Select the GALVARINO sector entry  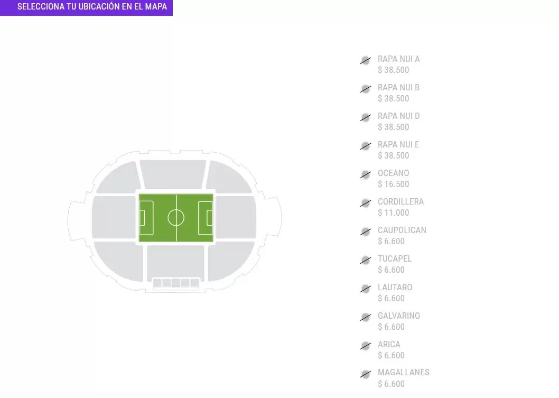(x=399, y=321)
